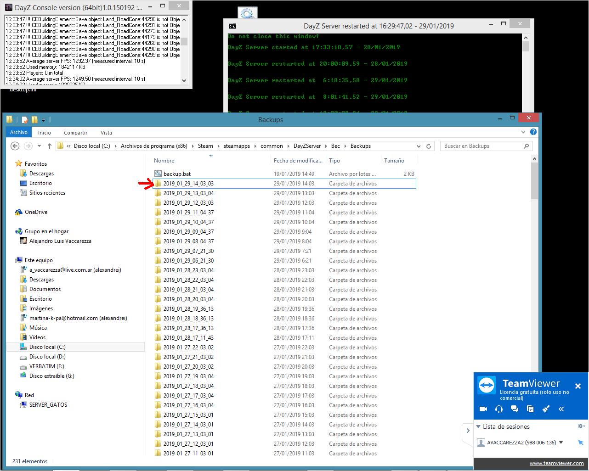Select Disco local (C:) drive
This screenshot has height=471, width=589.
click(47, 347)
